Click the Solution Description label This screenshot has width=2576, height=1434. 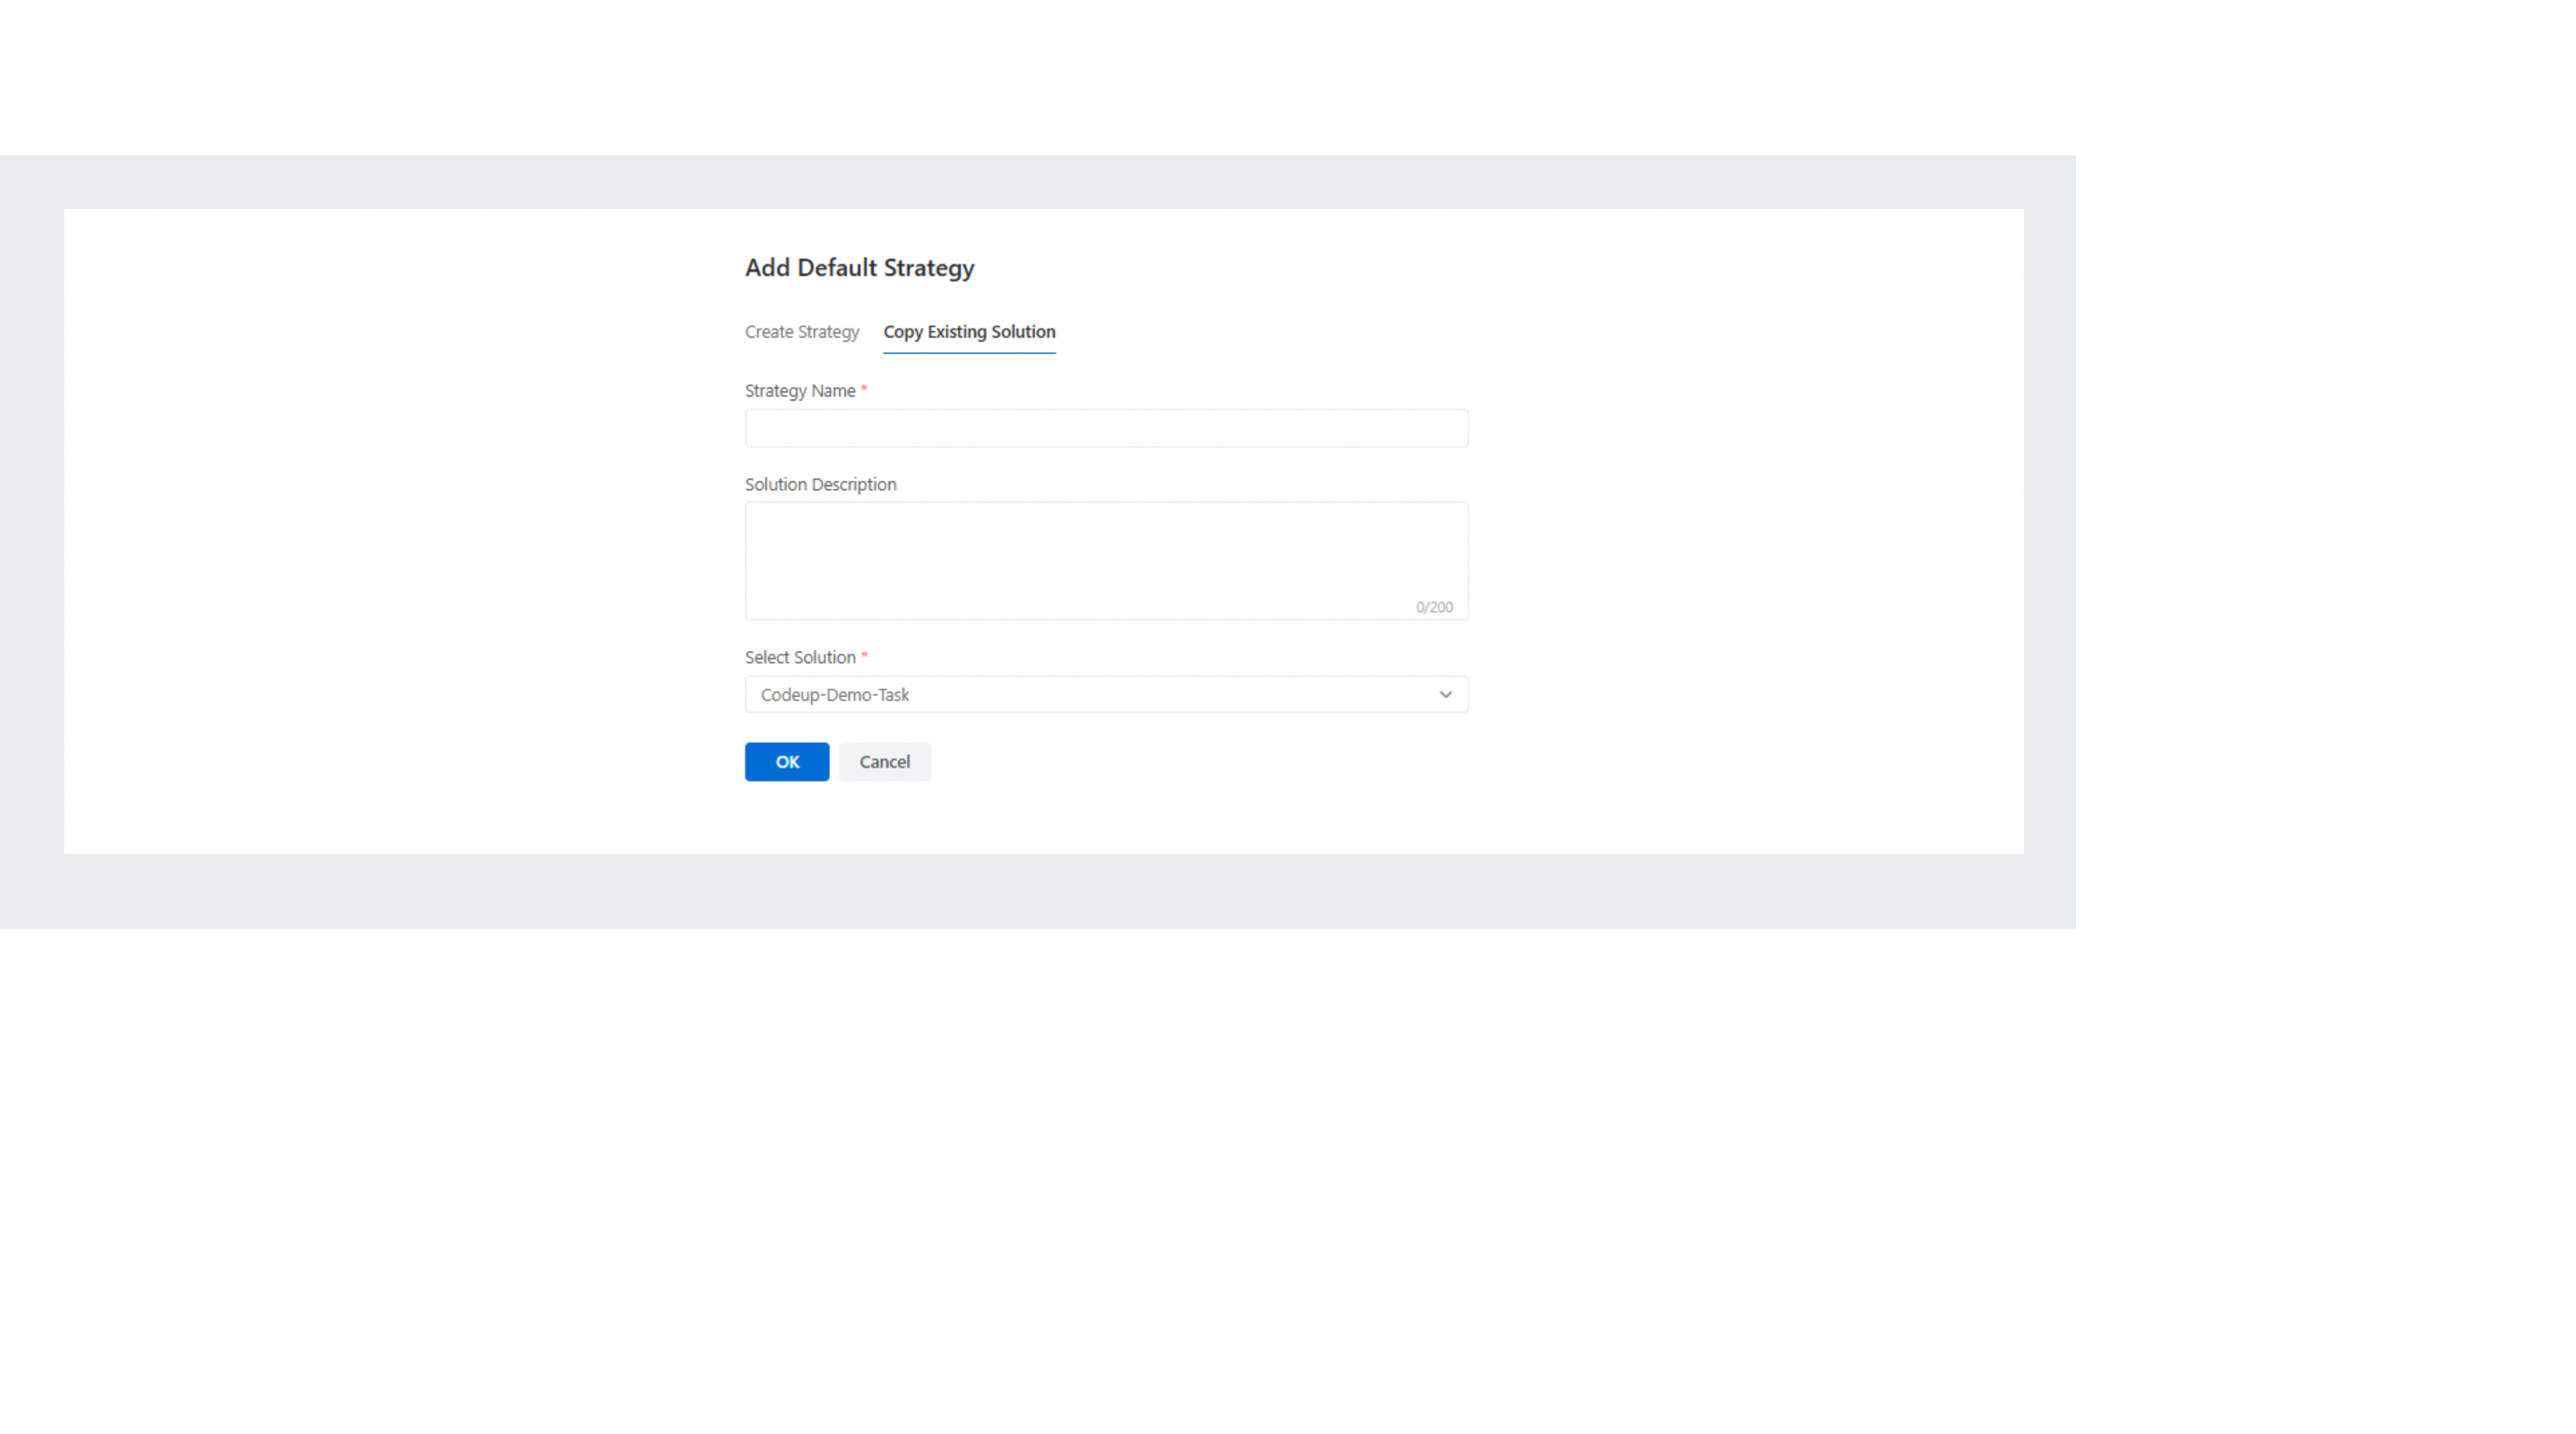pyautogui.click(x=820, y=485)
